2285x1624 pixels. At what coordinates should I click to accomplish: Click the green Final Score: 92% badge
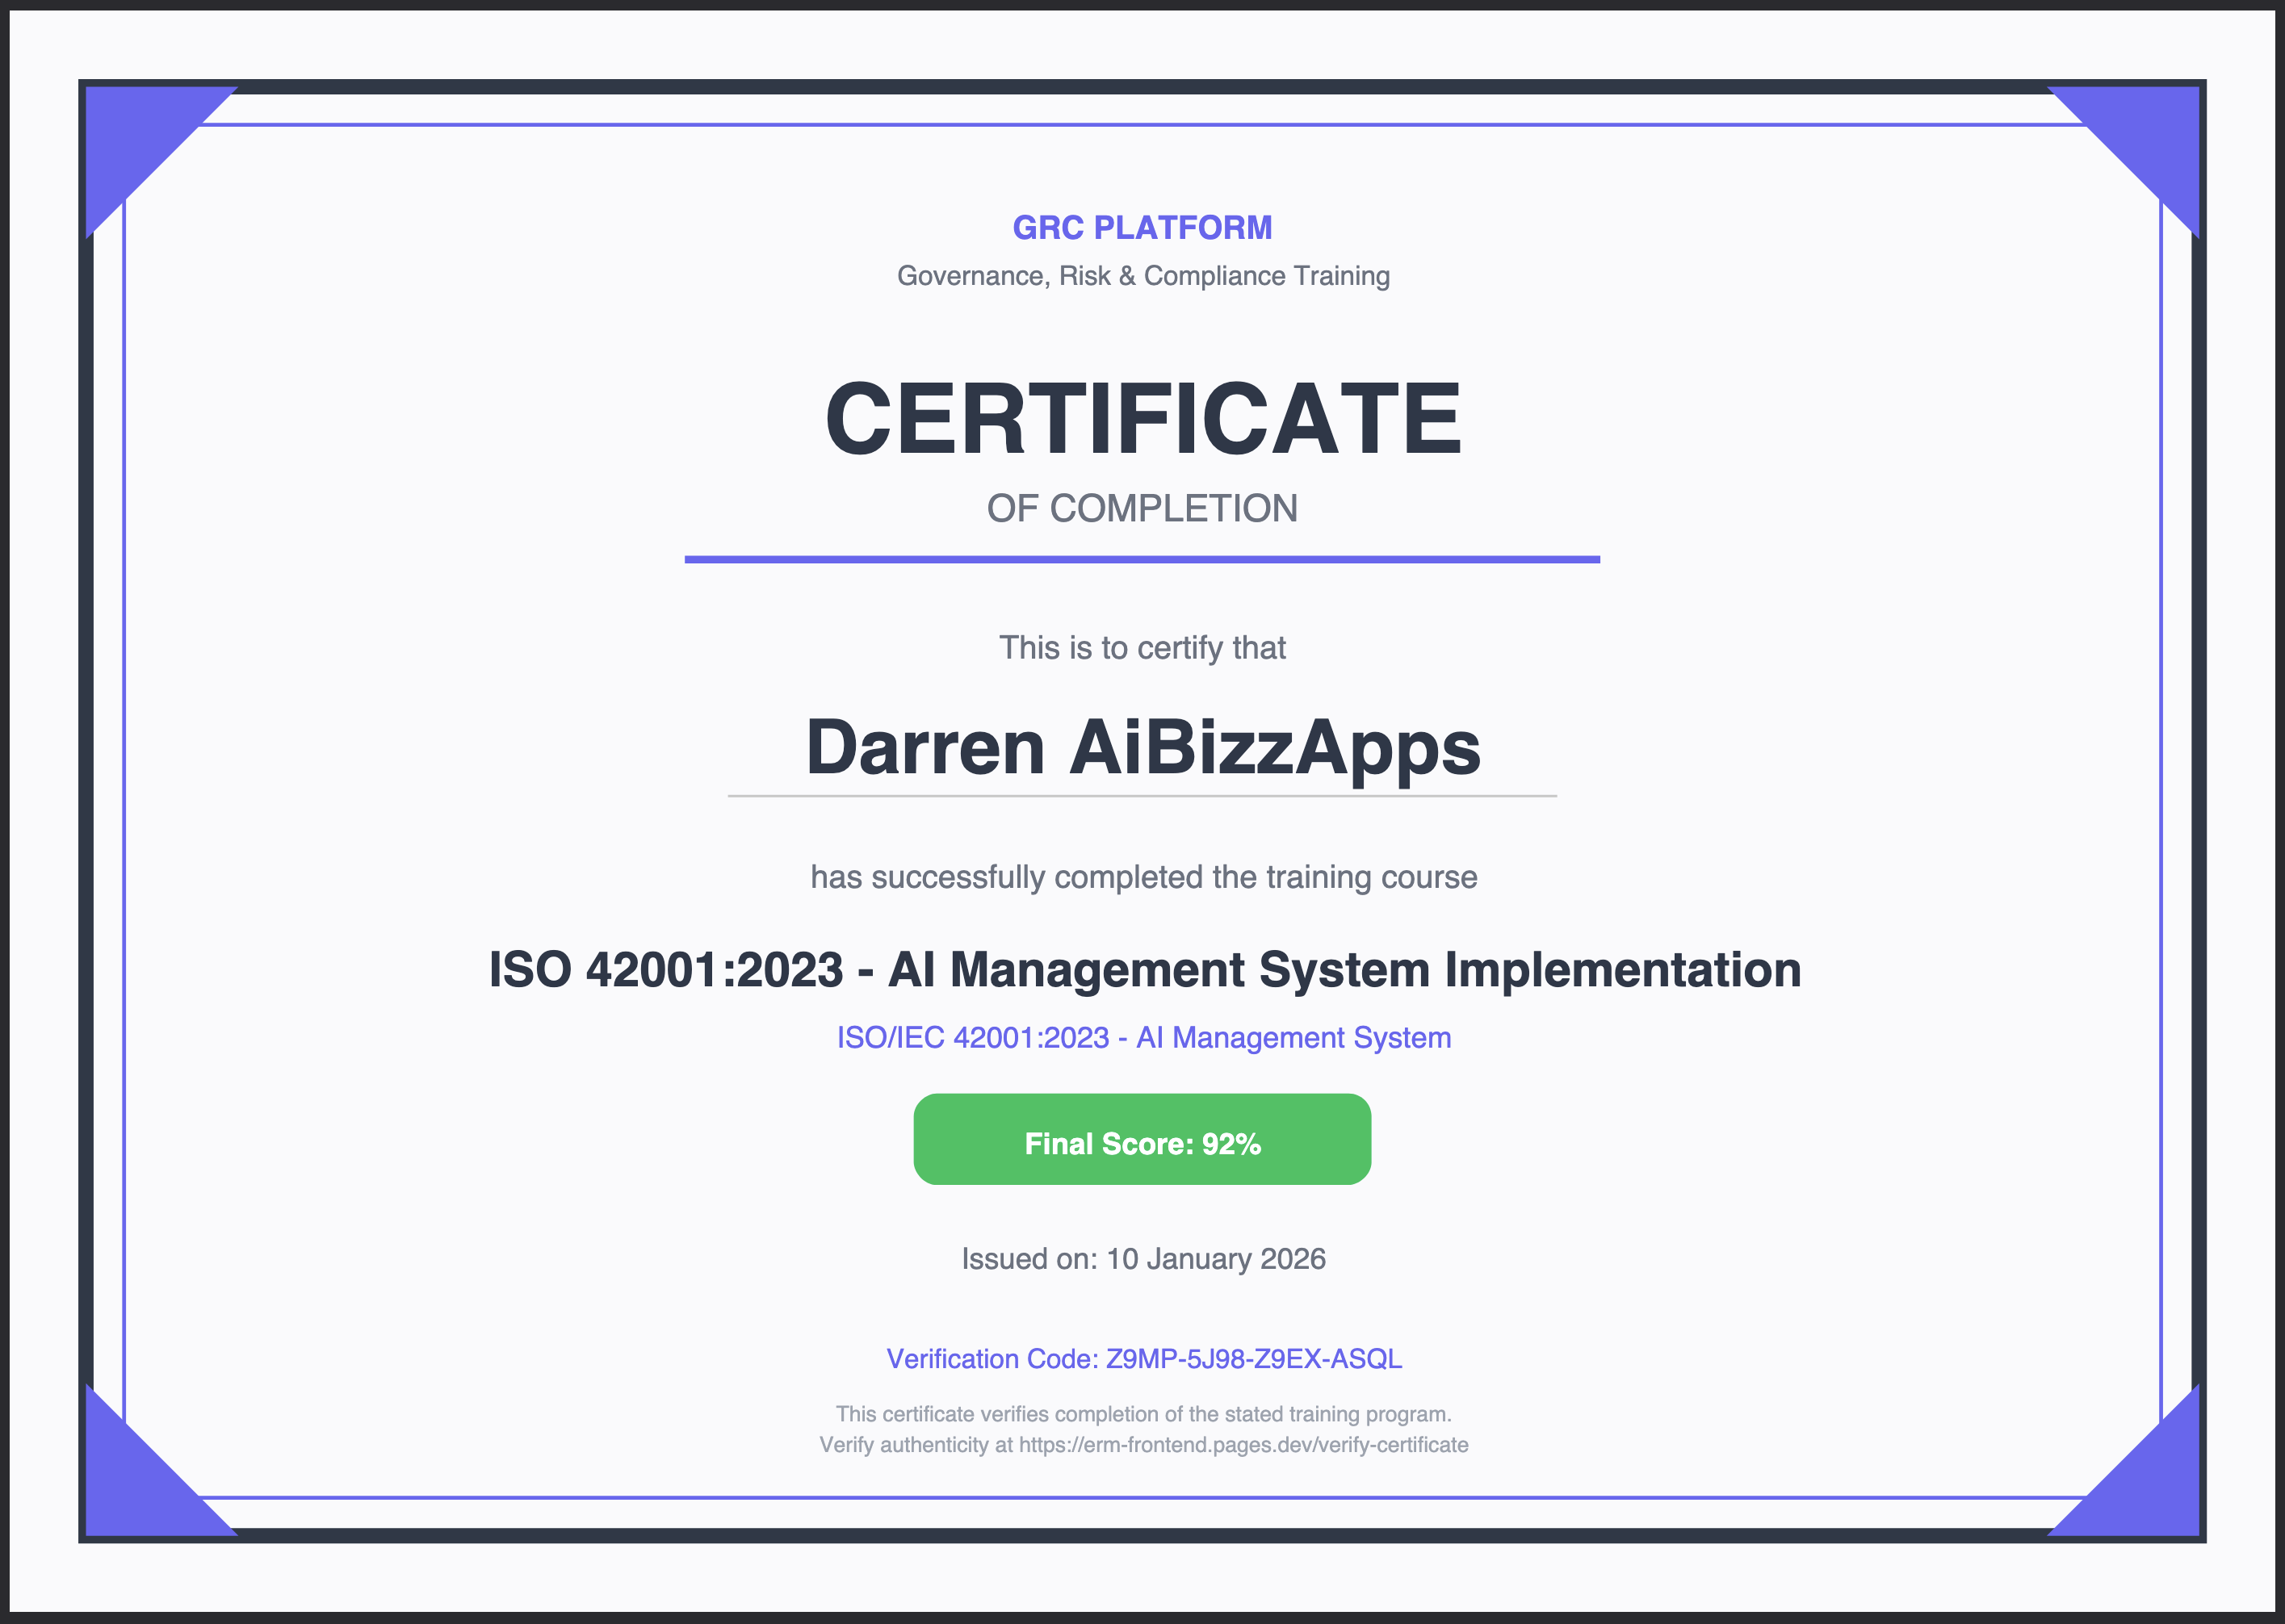click(x=1142, y=1140)
